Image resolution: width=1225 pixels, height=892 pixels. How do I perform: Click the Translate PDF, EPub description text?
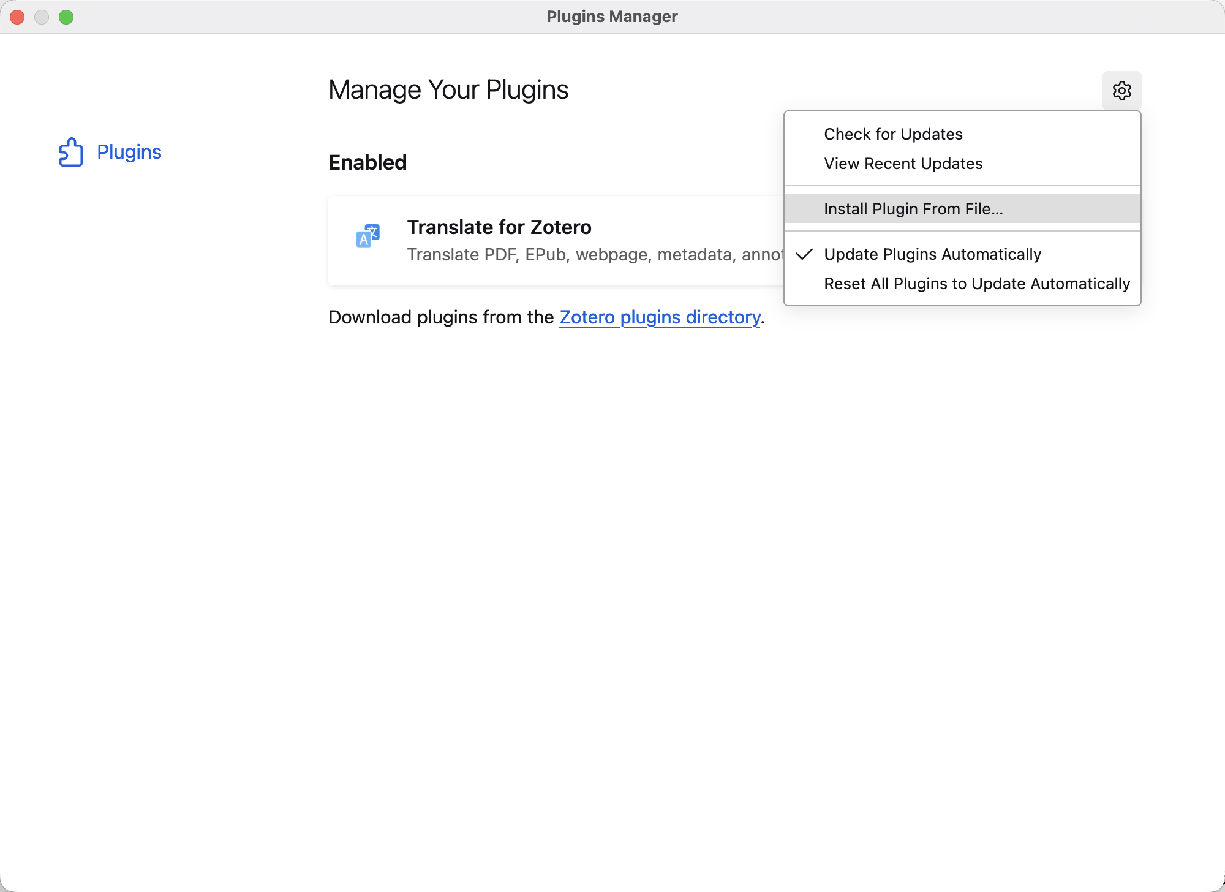pyautogui.click(x=595, y=254)
